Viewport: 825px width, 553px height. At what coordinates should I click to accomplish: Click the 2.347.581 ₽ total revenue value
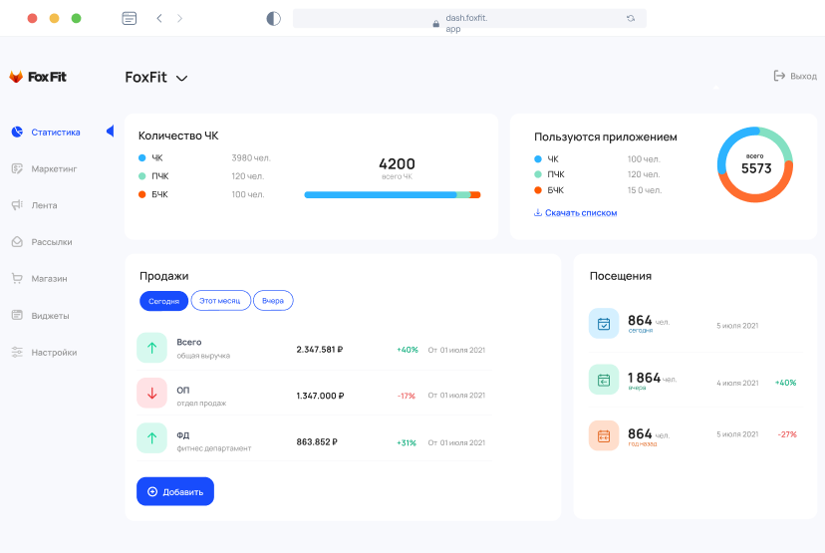tap(320, 350)
